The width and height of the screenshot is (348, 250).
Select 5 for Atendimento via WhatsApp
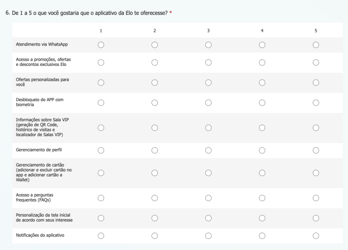pyautogui.click(x=316, y=45)
